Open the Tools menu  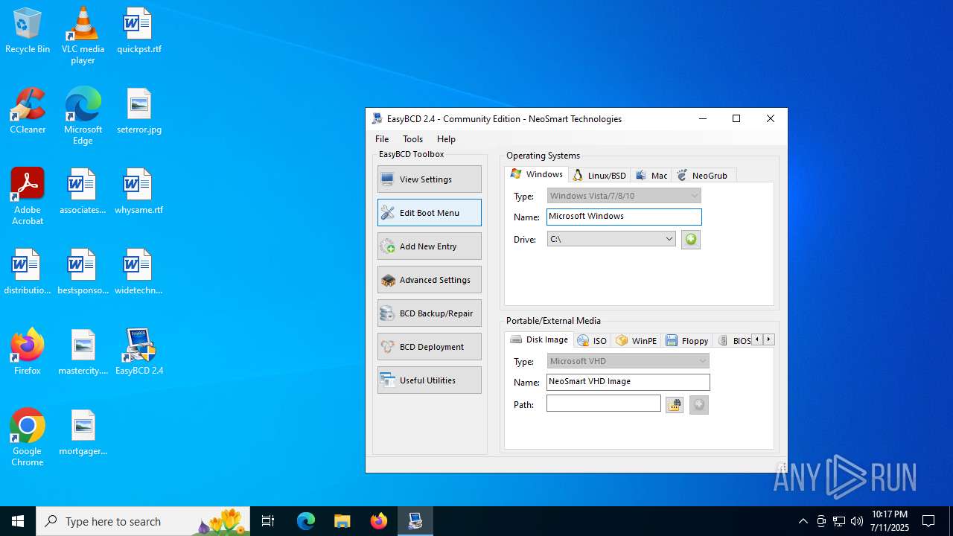point(412,139)
